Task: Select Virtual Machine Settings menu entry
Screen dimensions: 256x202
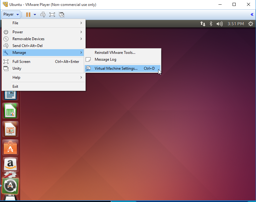Action: [116, 68]
